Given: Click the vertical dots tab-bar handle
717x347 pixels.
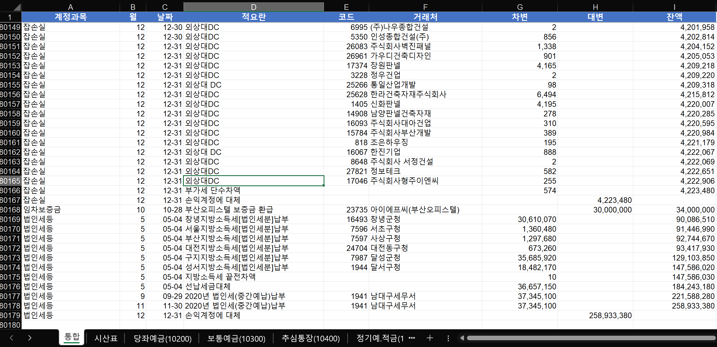Looking at the screenshot, I should click(448, 338).
